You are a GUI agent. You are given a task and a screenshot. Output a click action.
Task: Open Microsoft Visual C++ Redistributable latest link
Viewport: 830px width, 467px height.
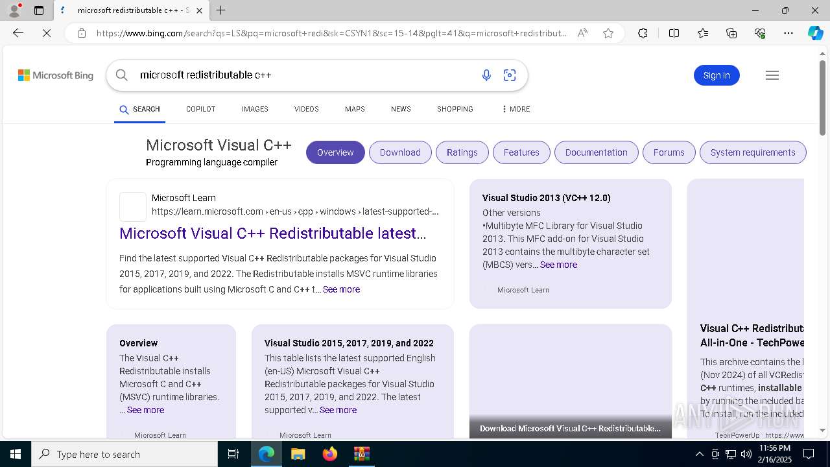[x=273, y=233]
